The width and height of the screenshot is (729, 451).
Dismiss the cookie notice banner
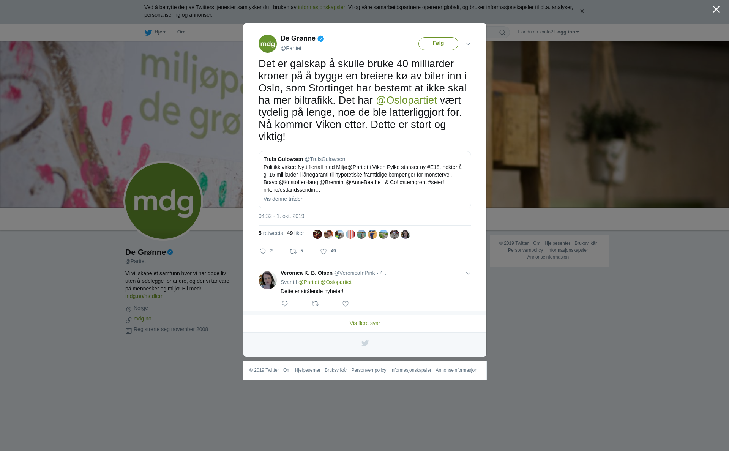(x=582, y=11)
